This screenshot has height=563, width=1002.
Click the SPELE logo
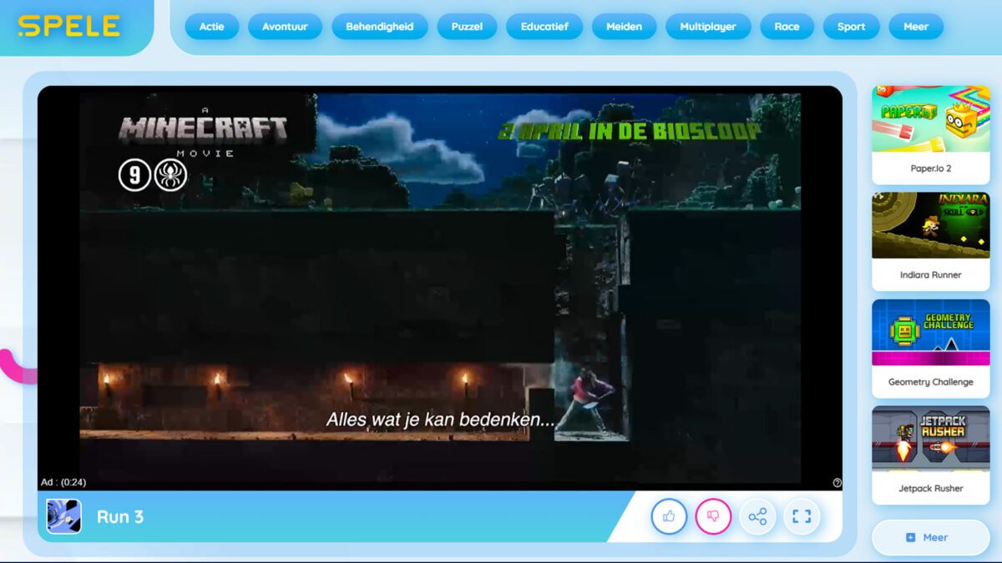[69, 27]
